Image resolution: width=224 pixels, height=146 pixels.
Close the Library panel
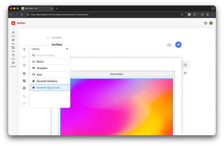pos(67,49)
